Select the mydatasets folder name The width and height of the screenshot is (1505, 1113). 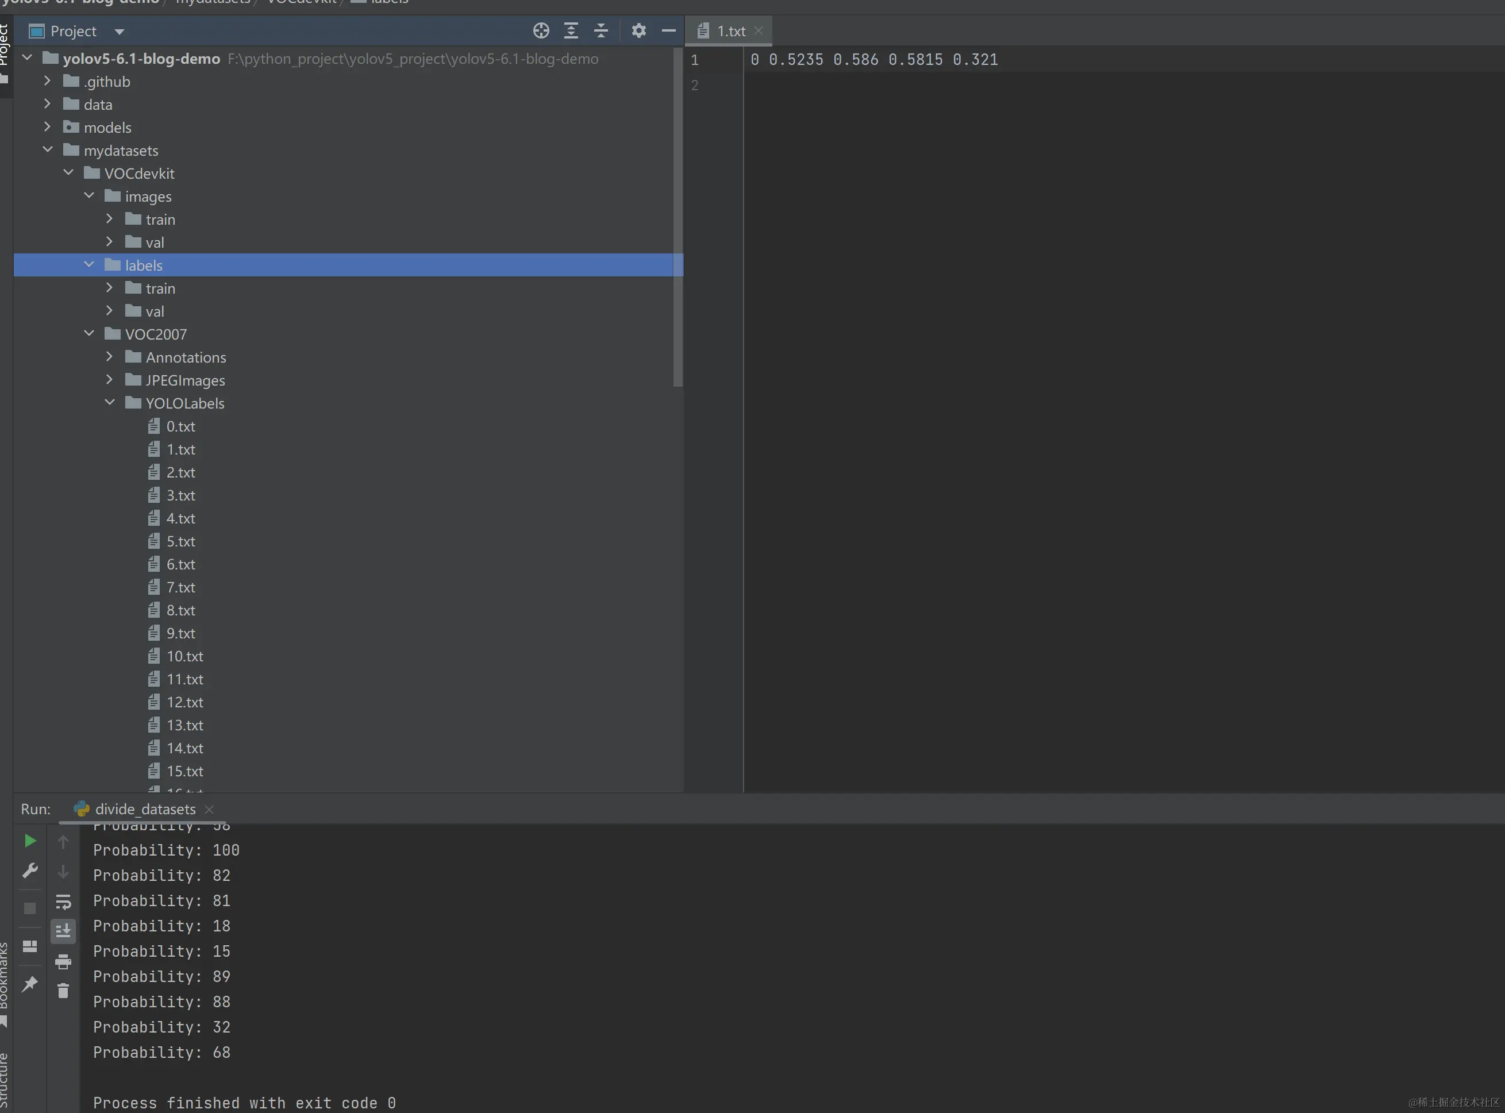(121, 150)
